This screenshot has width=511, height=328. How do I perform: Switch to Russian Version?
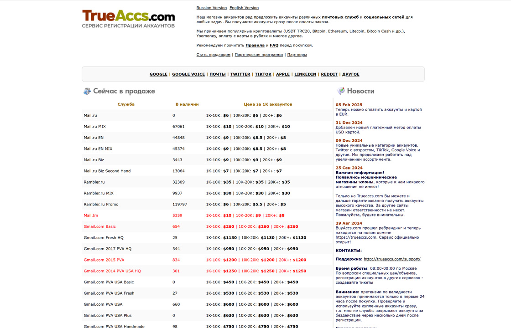pyautogui.click(x=212, y=8)
